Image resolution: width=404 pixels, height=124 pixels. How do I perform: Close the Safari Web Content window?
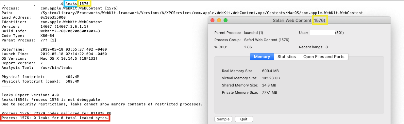click(x=212, y=20)
